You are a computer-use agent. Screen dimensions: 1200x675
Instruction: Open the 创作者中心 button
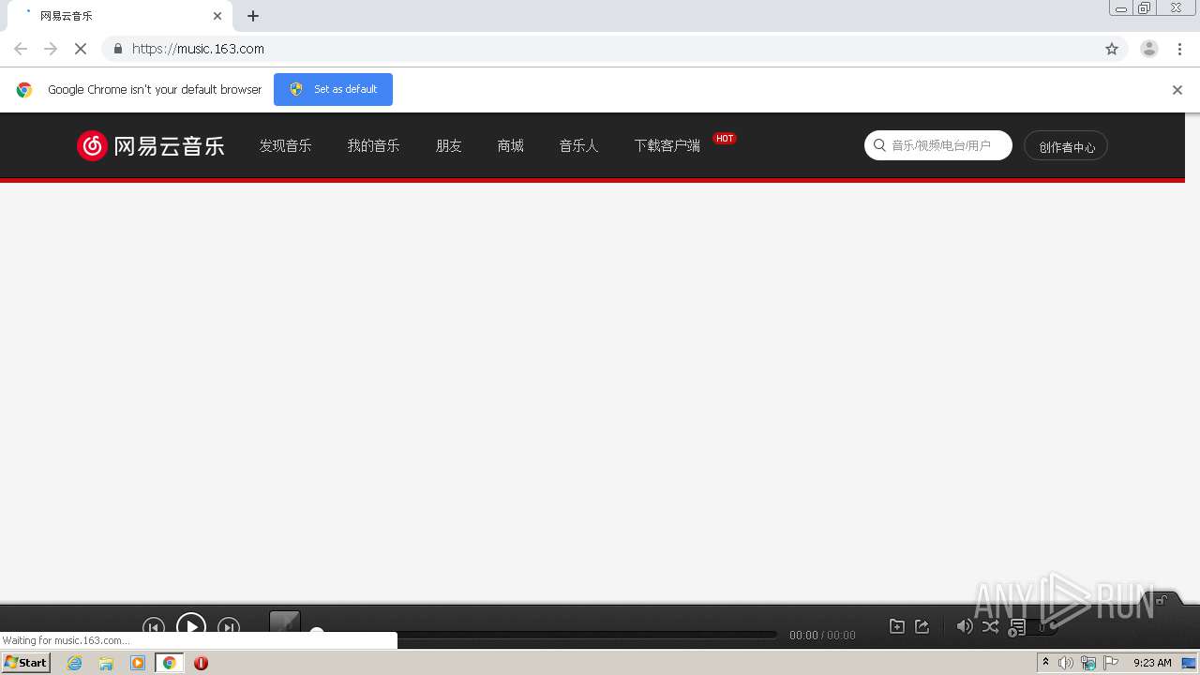[1066, 146]
